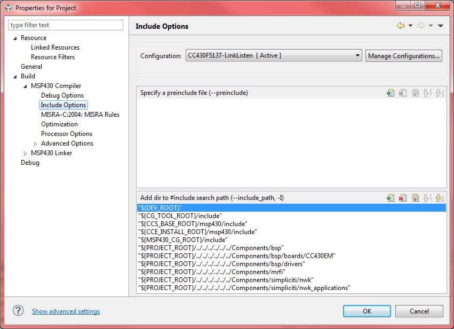Open the view menu chevron at top right
This screenshot has width=454, height=329.
440,25
